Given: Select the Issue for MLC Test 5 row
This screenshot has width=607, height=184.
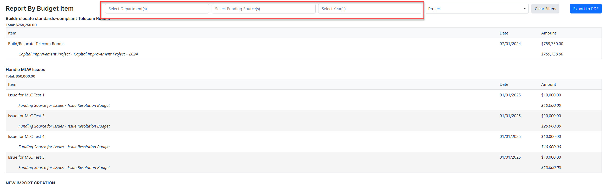Looking at the screenshot, I should 304,157.
